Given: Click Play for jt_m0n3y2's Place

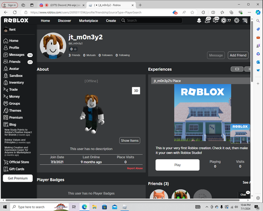Looking at the screenshot, I should coord(177,165).
